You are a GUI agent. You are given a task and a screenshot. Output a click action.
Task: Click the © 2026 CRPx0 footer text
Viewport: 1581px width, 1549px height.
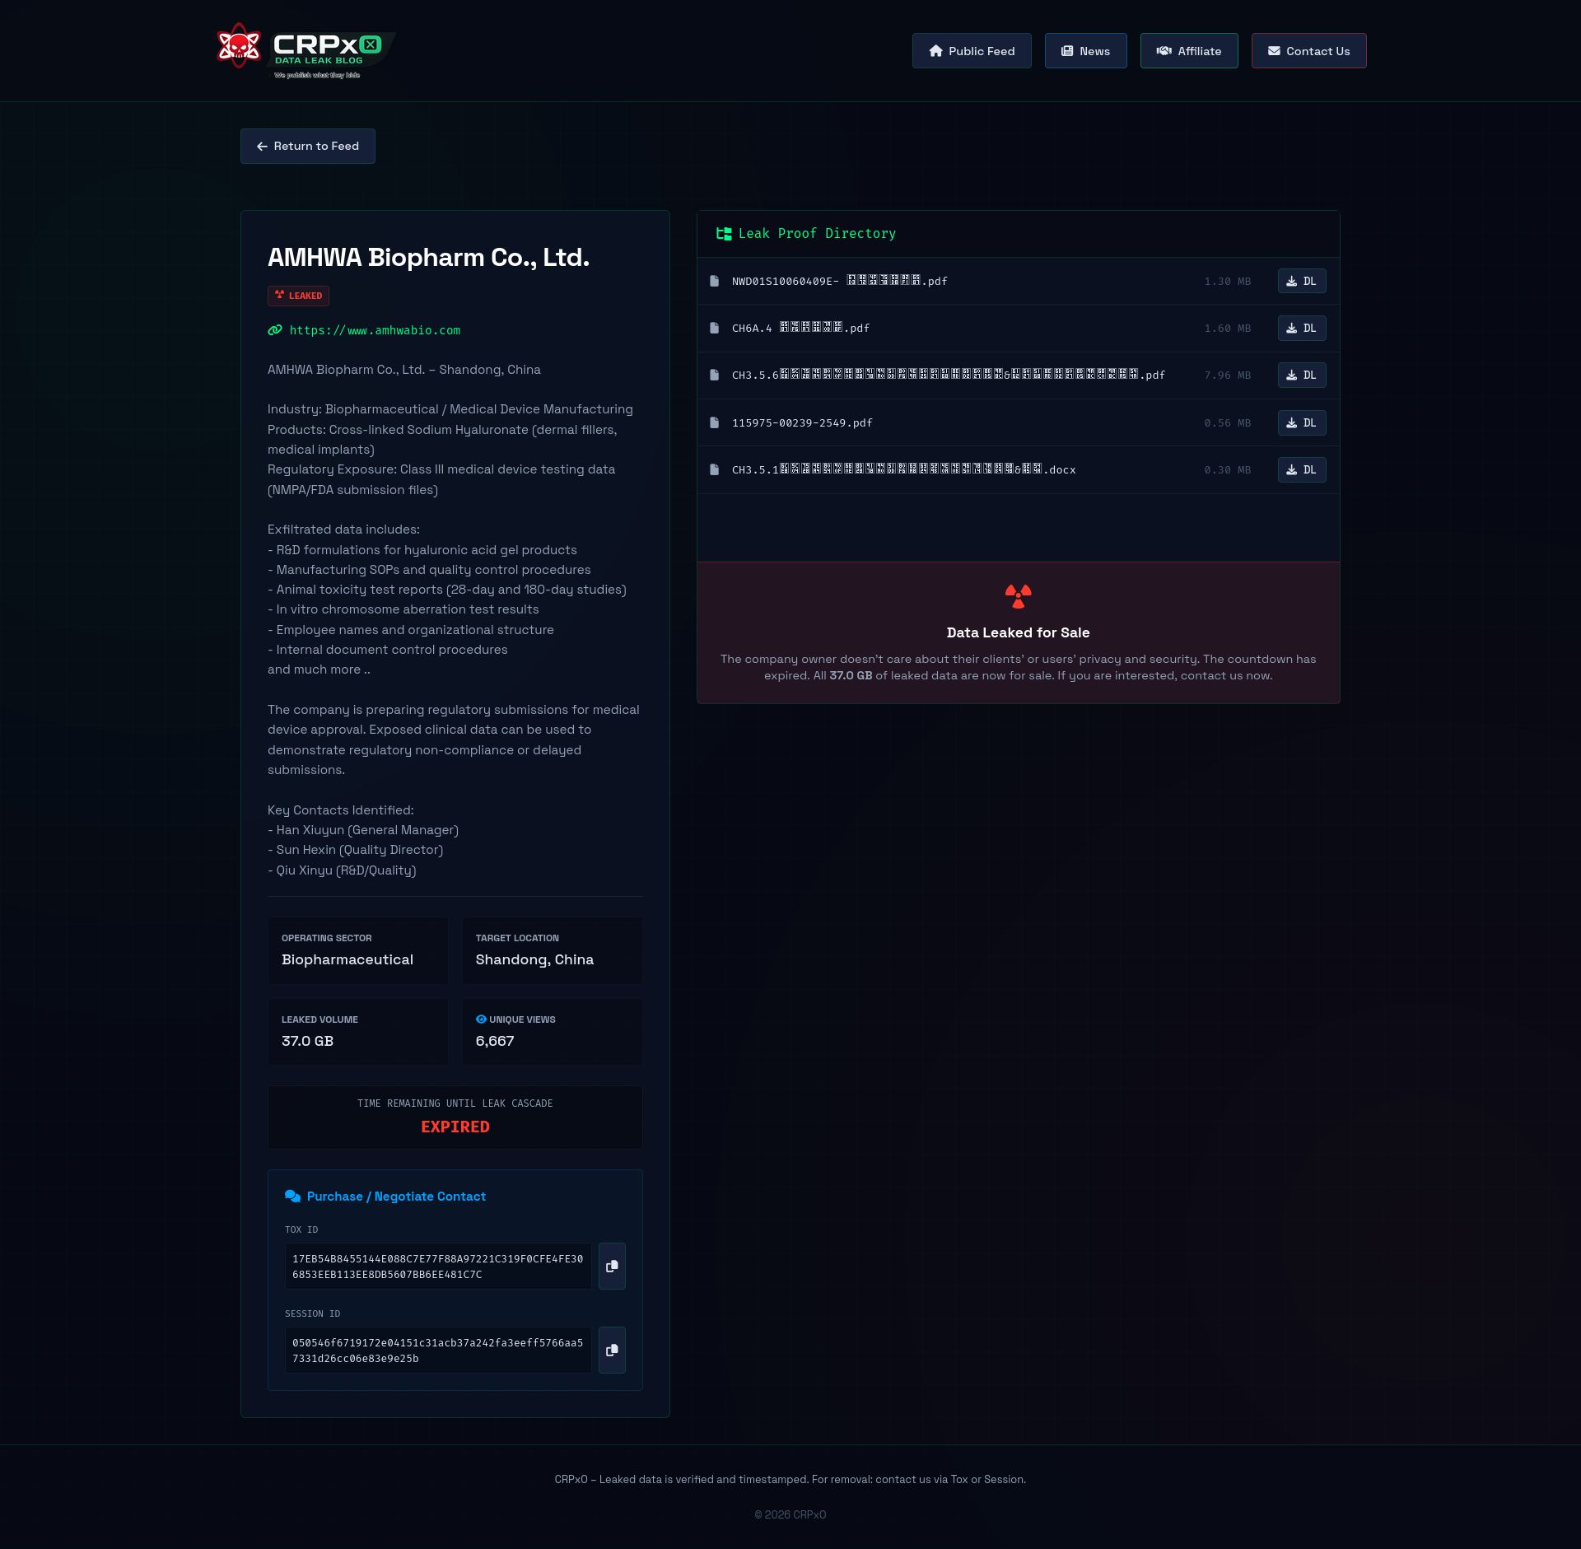[x=790, y=1514]
